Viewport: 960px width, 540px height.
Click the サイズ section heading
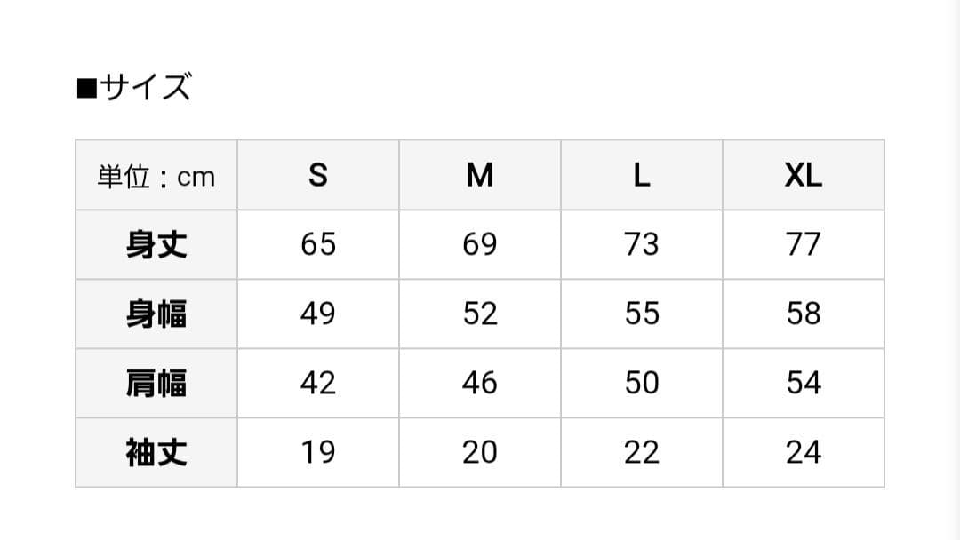pos(135,88)
